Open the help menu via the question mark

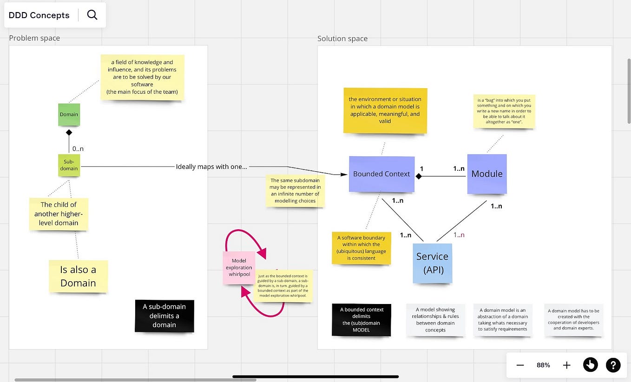click(613, 365)
